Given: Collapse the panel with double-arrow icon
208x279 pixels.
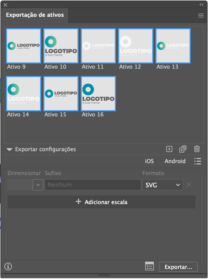Looking at the screenshot, I should [x=201, y=5].
